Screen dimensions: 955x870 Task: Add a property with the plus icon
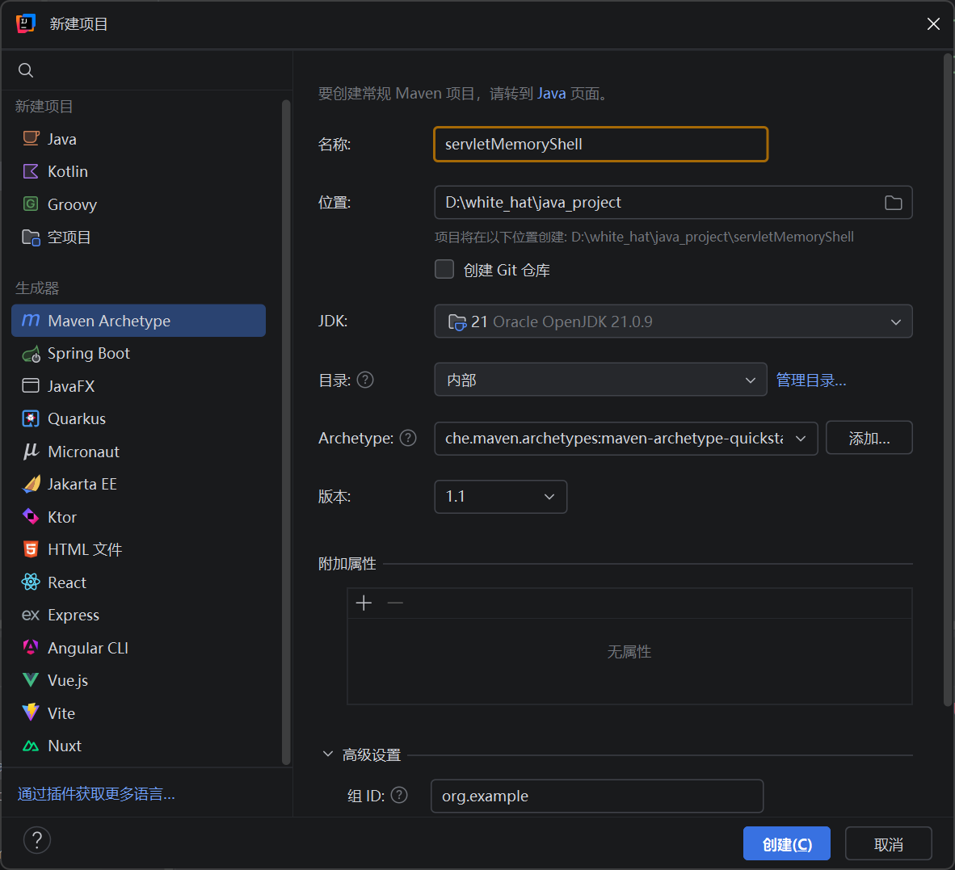364,603
